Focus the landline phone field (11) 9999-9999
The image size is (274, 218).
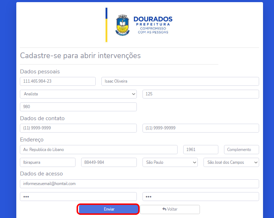78,128
